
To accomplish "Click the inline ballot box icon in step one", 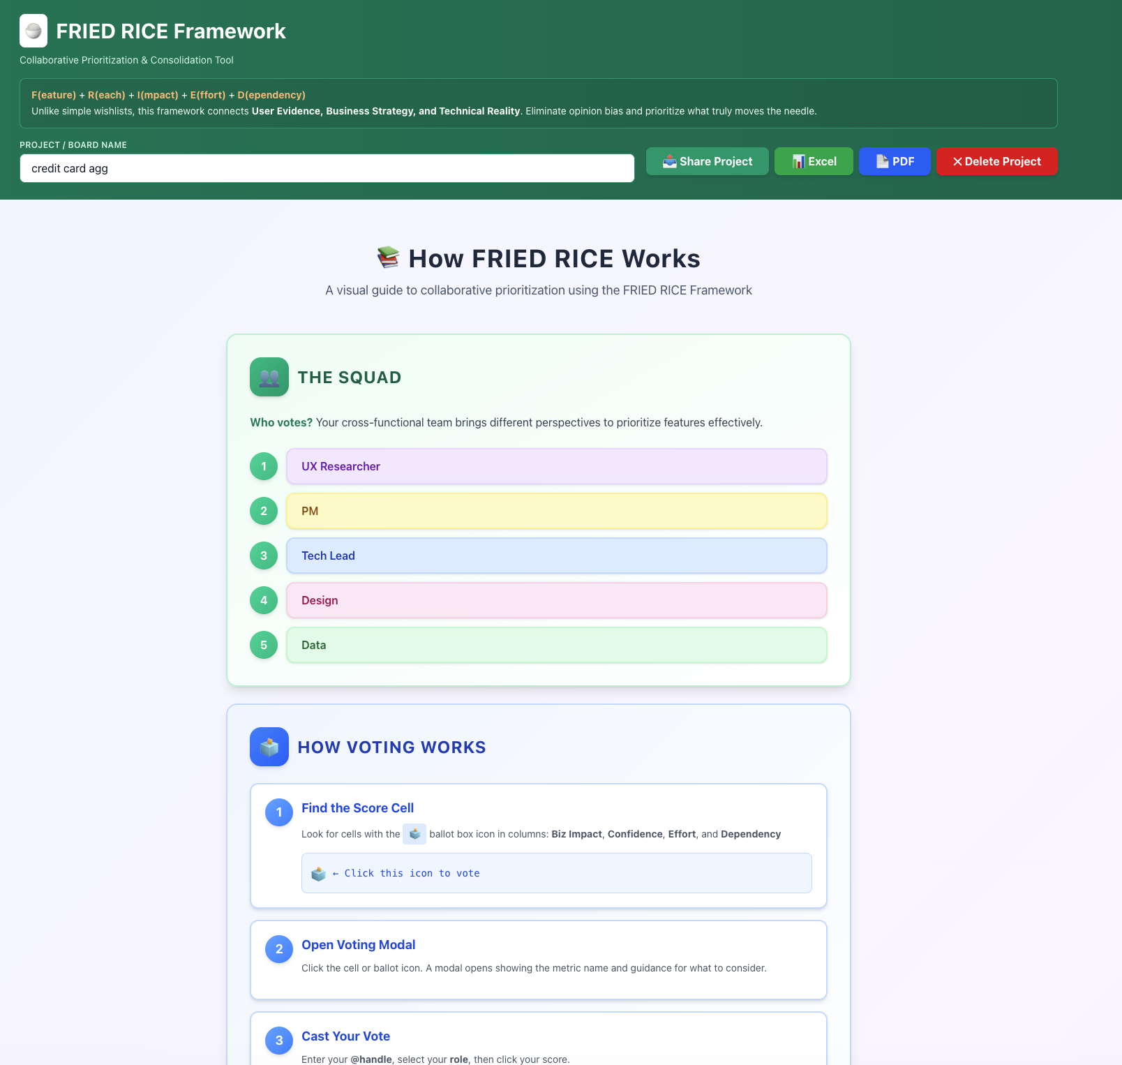I will 414,834.
